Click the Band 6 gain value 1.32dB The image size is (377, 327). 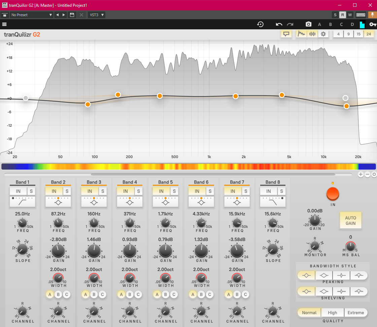point(201,240)
